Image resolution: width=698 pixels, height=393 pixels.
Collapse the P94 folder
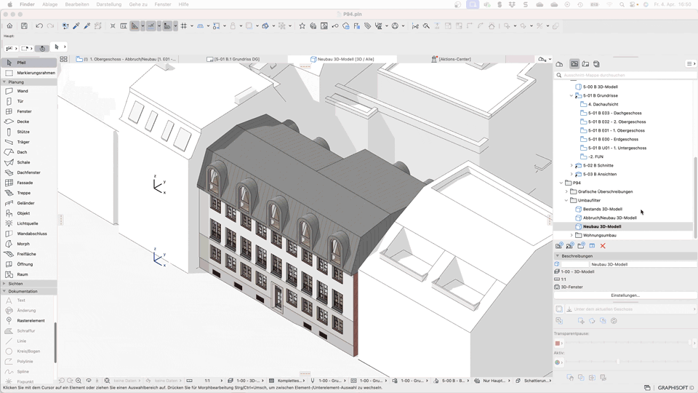tap(561, 183)
